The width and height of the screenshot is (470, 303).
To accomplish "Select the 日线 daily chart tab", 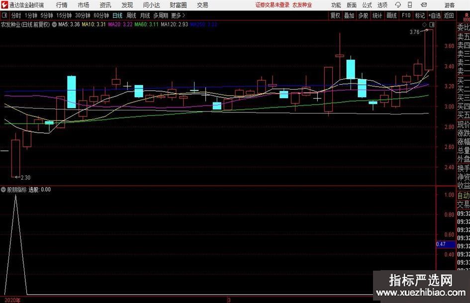I will point(117,15).
